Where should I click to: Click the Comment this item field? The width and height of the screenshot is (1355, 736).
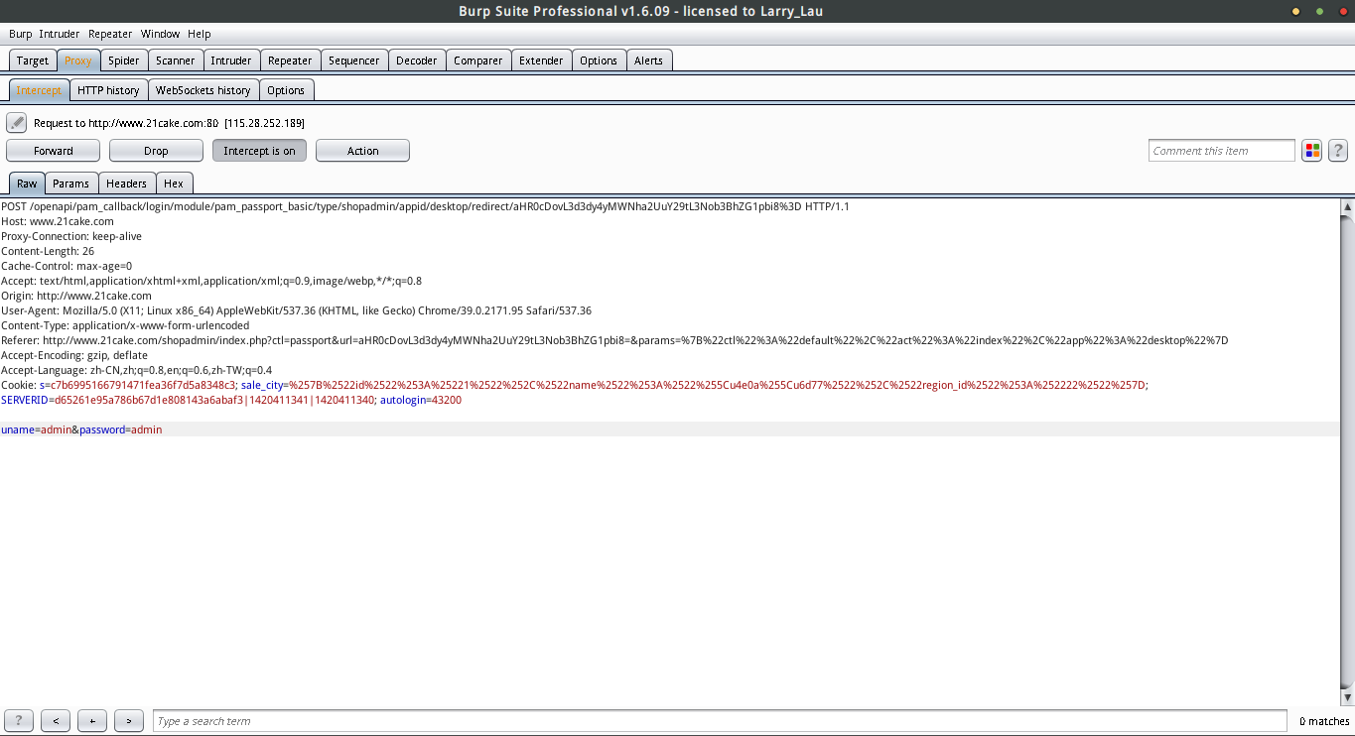(x=1222, y=151)
